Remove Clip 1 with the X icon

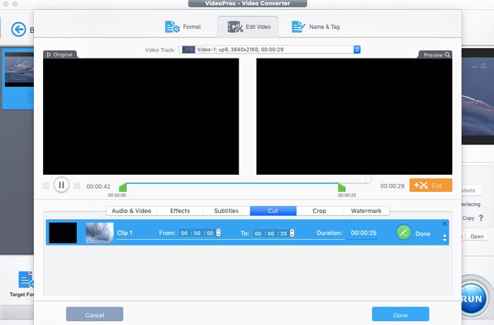pos(445,224)
